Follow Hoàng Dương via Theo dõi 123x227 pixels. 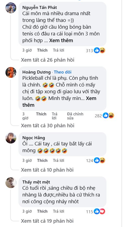point(63,72)
